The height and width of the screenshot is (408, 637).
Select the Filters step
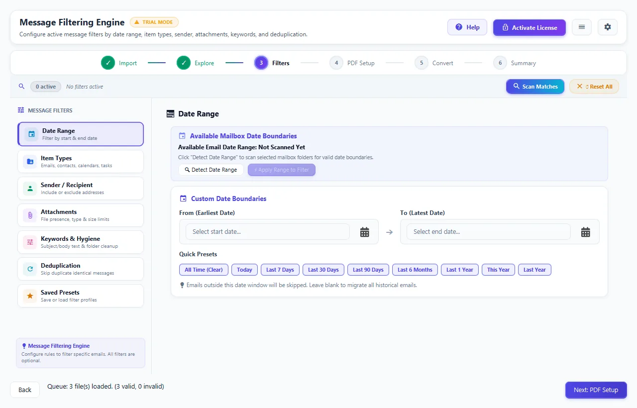pos(272,63)
